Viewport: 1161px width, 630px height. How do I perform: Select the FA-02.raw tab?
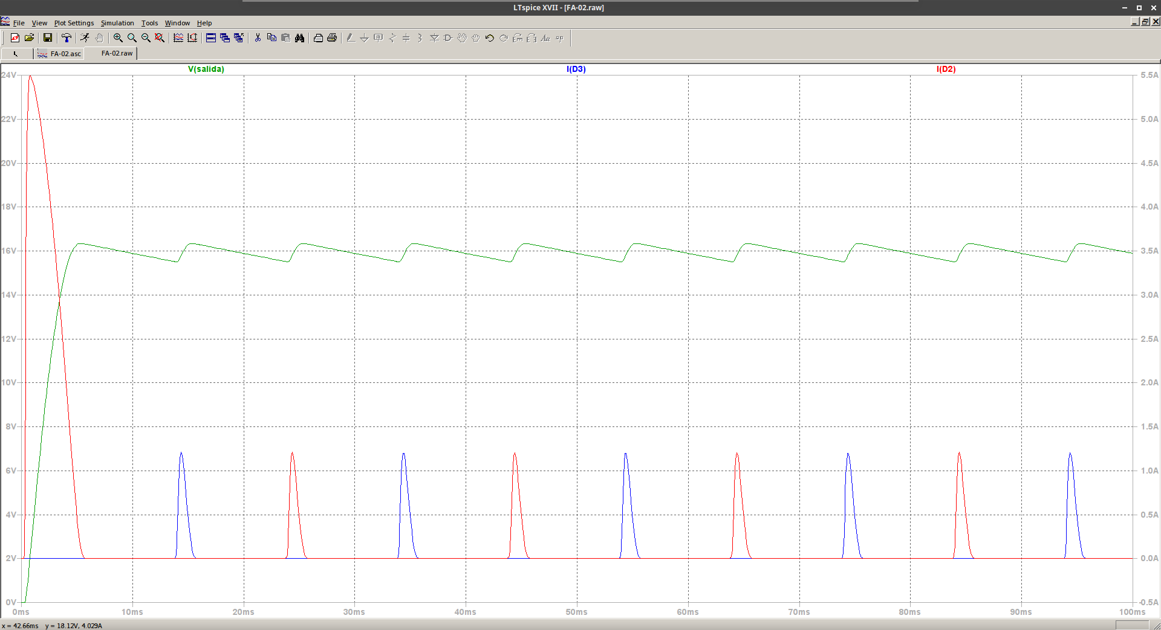point(117,53)
